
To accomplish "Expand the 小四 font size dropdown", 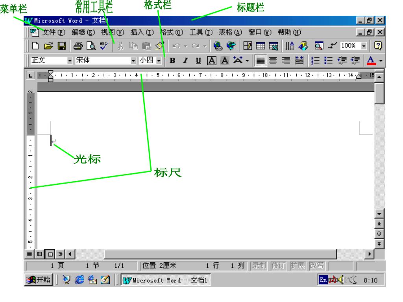I will pos(159,61).
